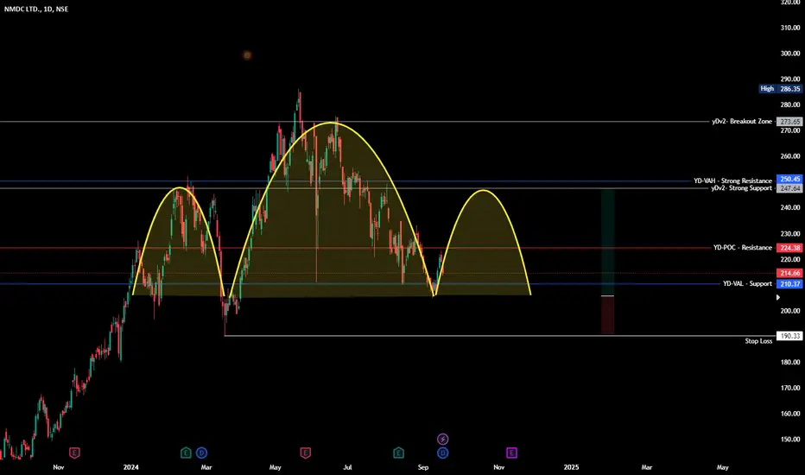Click the red 224.38 YD-POC price tag

pos(789,248)
